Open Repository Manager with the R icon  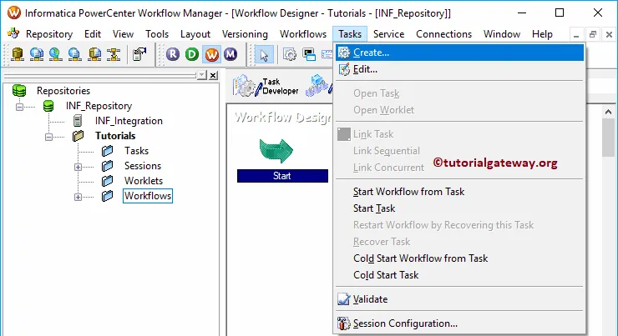pos(173,54)
